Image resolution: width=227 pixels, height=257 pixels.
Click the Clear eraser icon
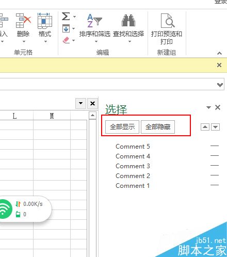[x=66, y=40]
